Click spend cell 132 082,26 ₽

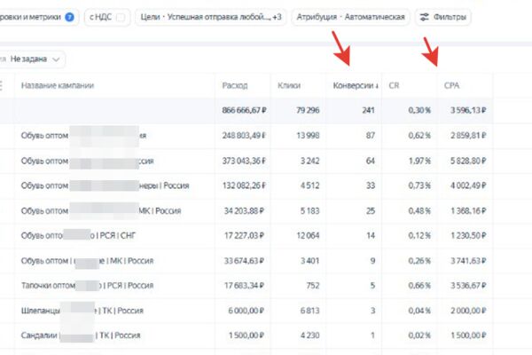244,185
